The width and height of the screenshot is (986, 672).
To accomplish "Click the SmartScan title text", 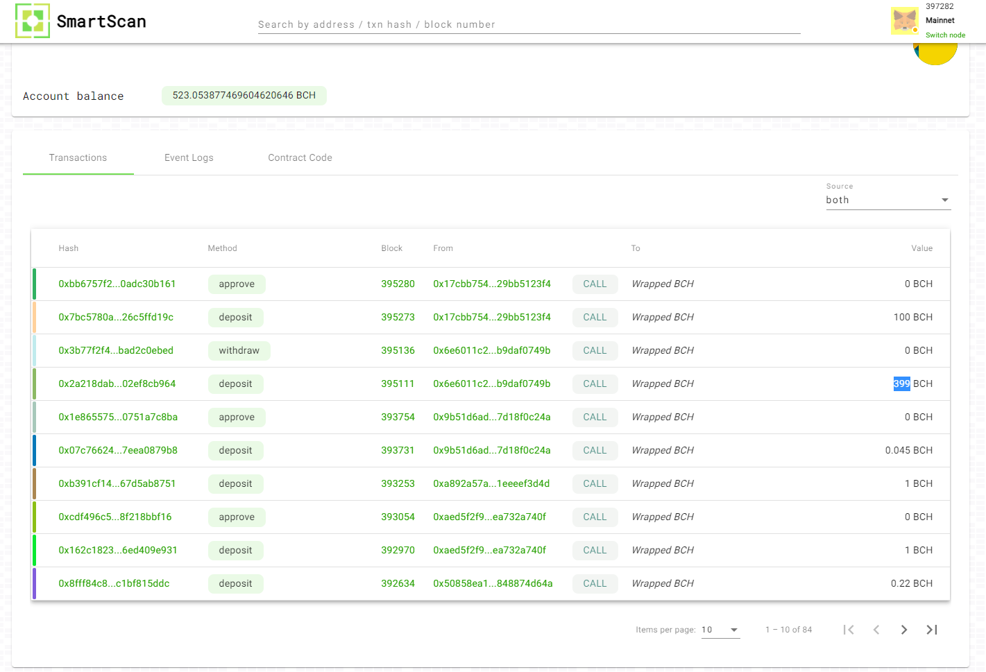I will coord(101,21).
